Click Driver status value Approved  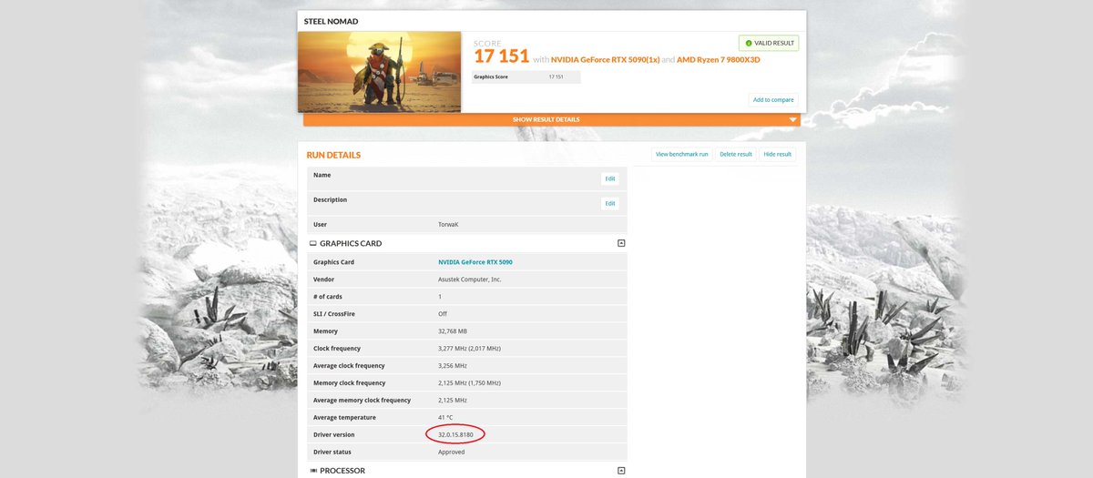click(451, 453)
